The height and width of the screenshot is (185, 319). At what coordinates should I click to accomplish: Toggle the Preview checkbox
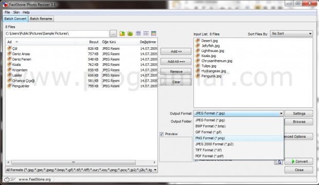click(x=162, y=134)
